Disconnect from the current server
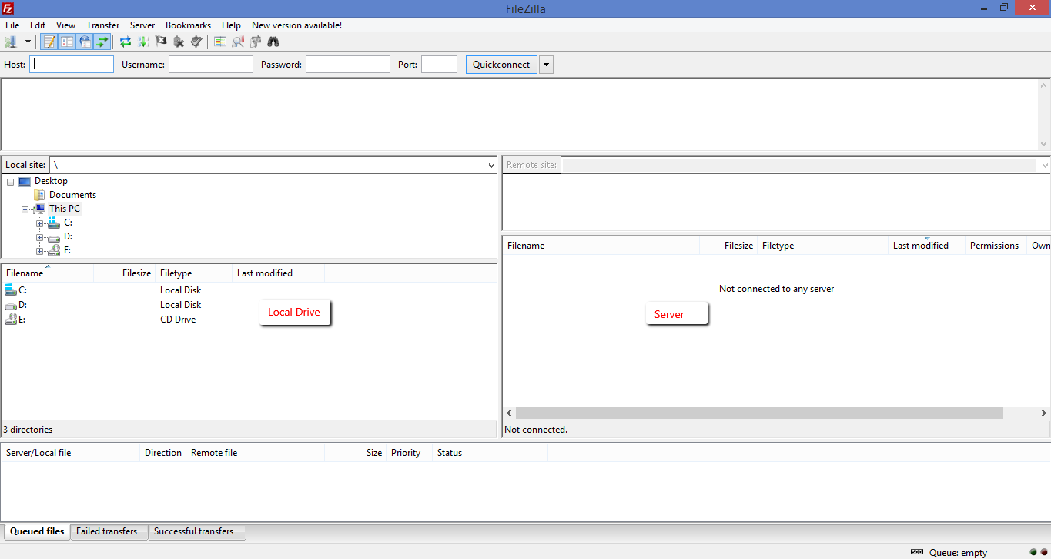The width and height of the screenshot is (1051, 559). pos(179,42)
